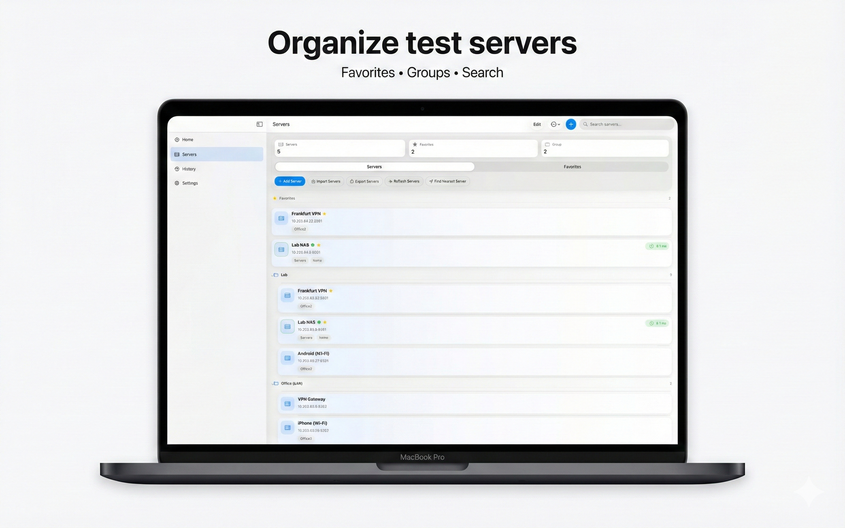Screen dimensions: 845x528
Task: Toggle the star on Lab NAS
Action: point(319,245)
